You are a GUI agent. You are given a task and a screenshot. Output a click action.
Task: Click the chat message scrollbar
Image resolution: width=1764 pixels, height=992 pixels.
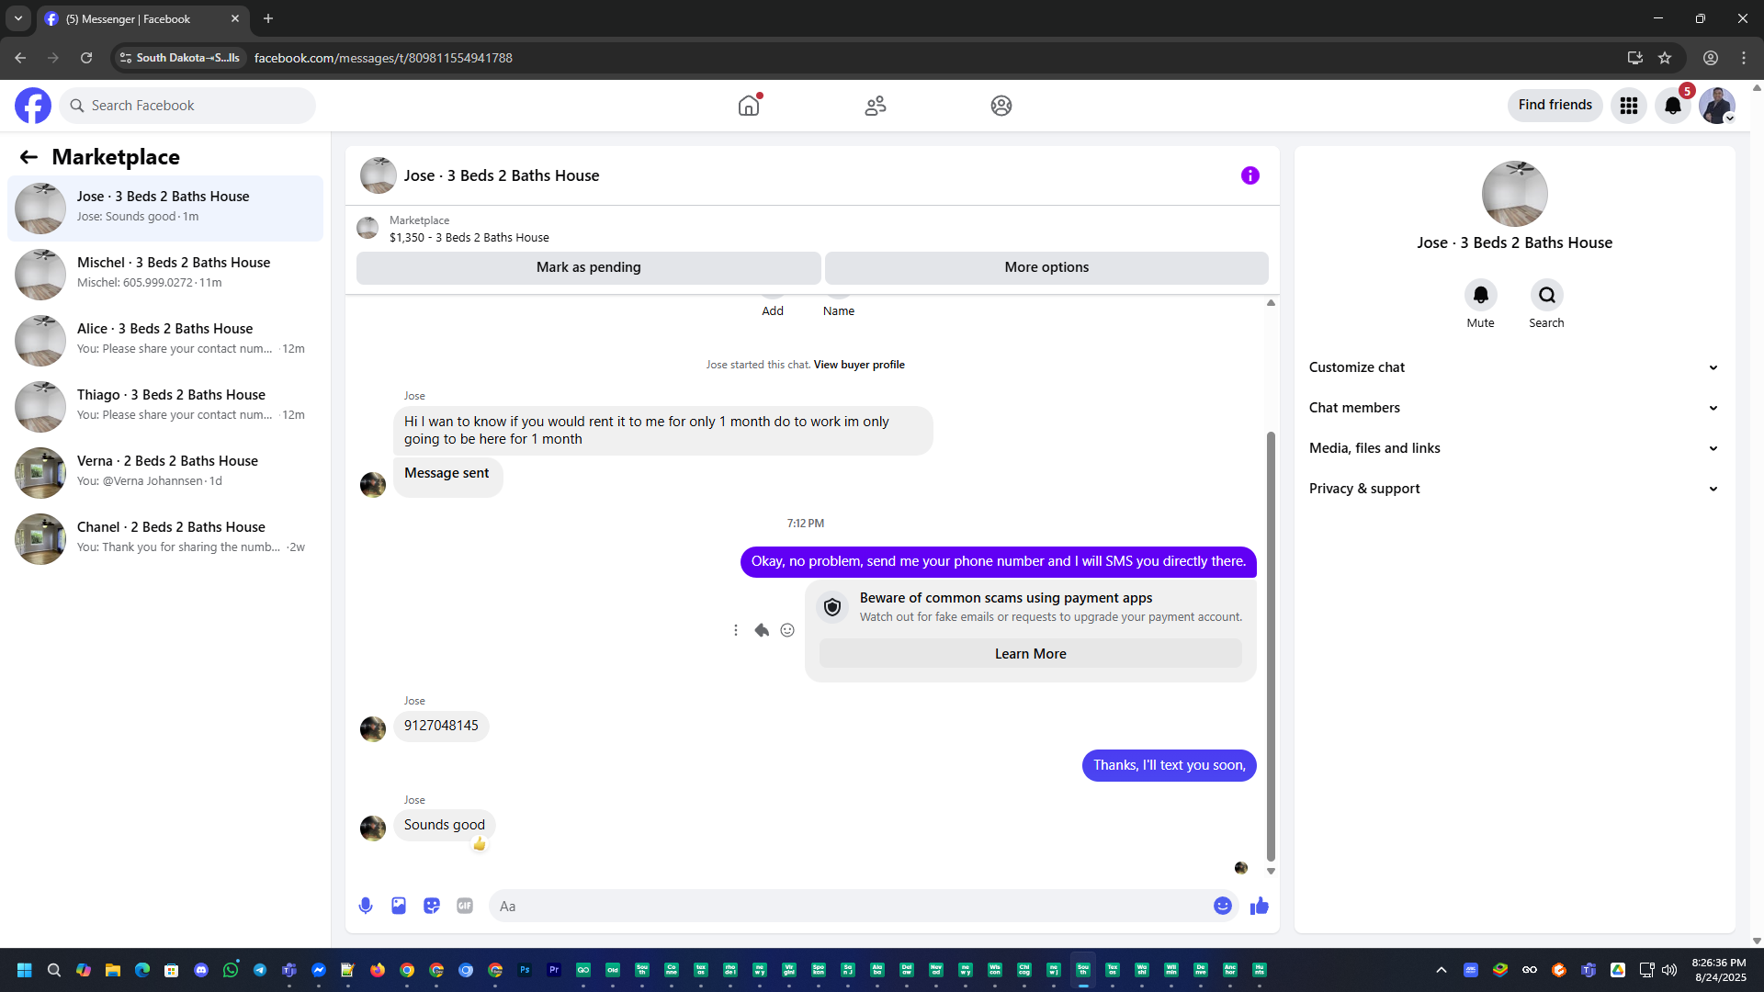(x=1271, y=643)
